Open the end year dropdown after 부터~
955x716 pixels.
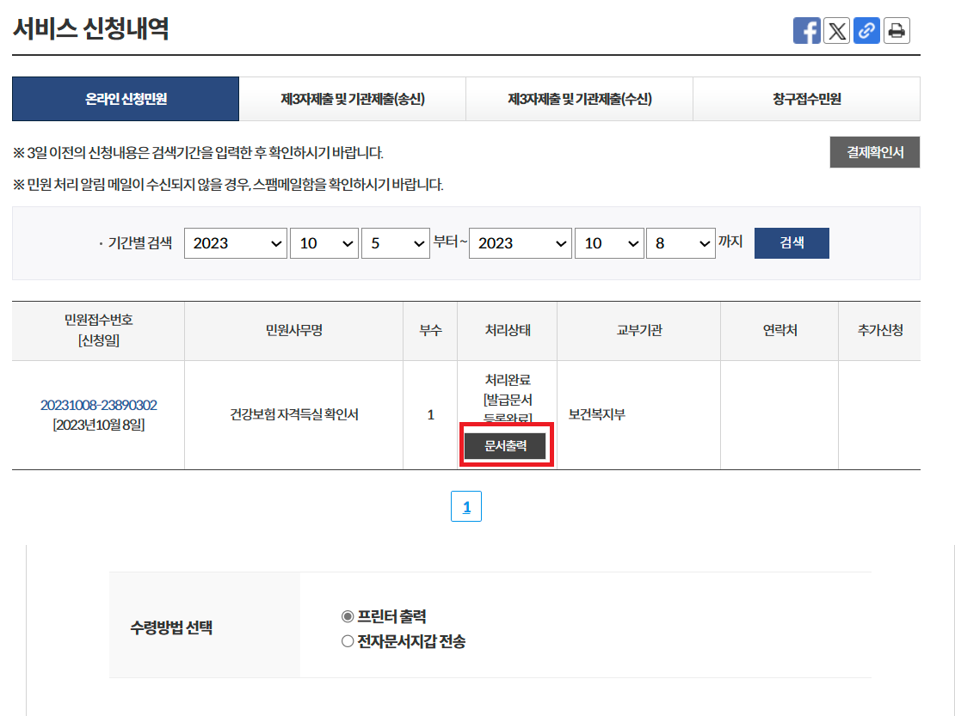520,243
